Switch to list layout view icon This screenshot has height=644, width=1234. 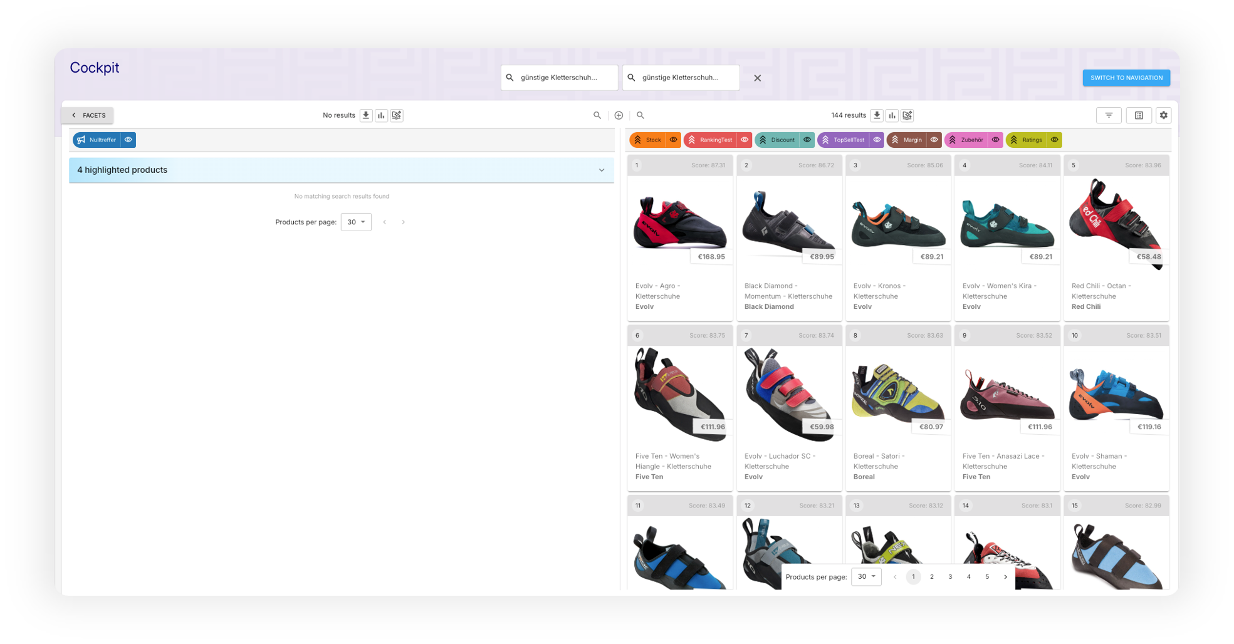point(1139,115)
